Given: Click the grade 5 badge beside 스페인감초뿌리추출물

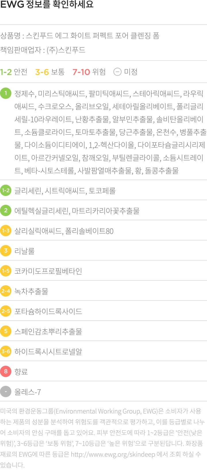Looking at the screenshot, I should (6, 331).
